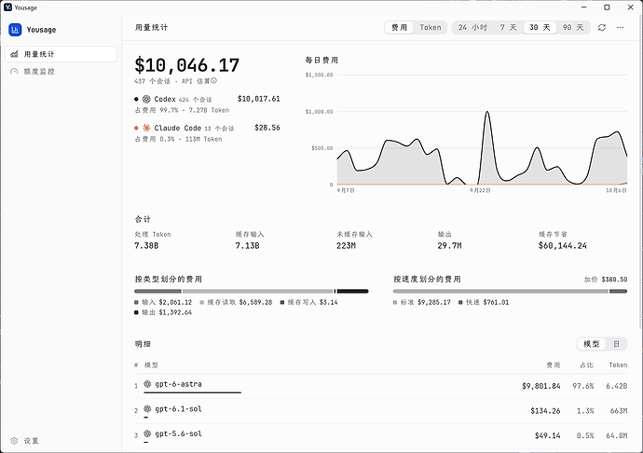Click the 占比 column header in table

coord(587,365)
